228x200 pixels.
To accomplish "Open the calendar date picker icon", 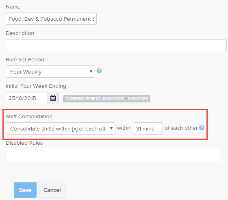I will pyautogui.click(x=53, y=98).
